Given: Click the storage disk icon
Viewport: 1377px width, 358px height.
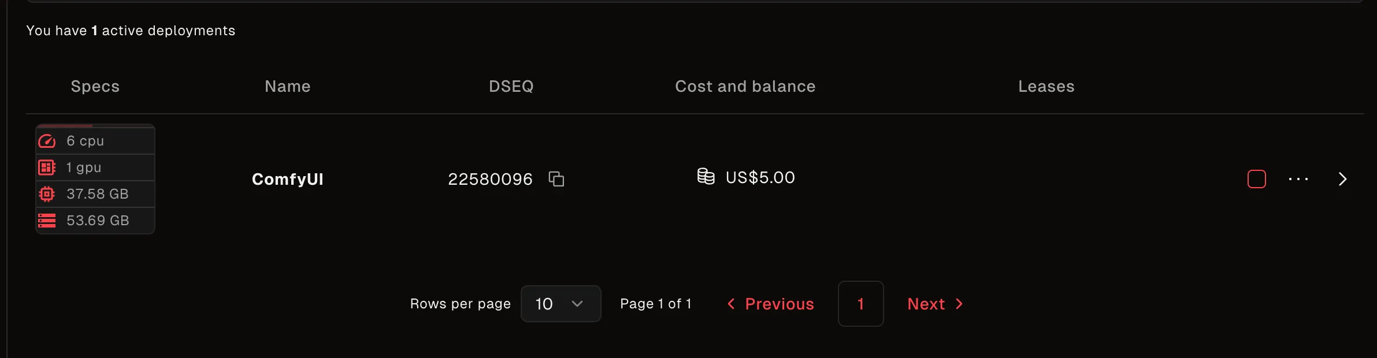Looking at the screenshot, I should (x=47, y=221).
